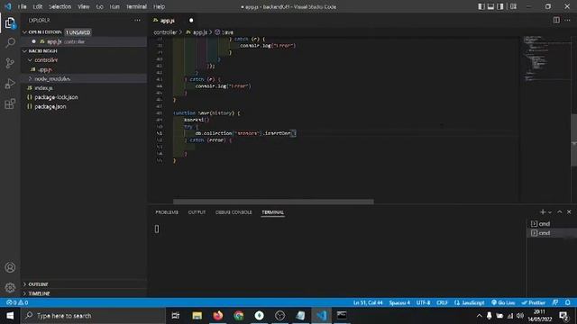Click the Windows search box
Screen dimensions: 577x324
click(93, 316)
